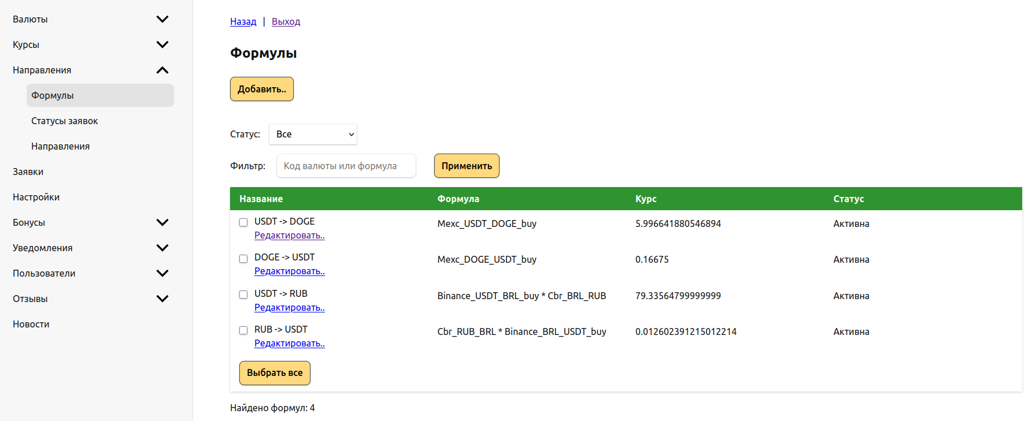
Task: Edit the USDT -> RUB formula link
Action: point(290,308)
